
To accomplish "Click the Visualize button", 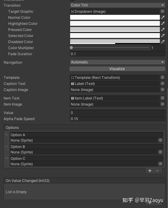I will (117, 69).
